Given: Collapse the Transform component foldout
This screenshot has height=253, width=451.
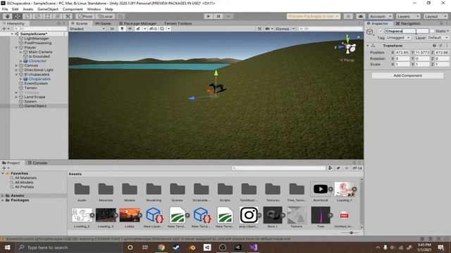Looking at the screenshot, I should click(368, 46).
